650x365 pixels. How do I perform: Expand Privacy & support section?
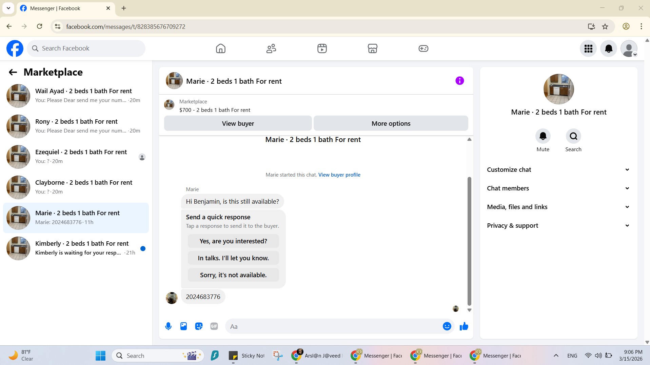558,225
